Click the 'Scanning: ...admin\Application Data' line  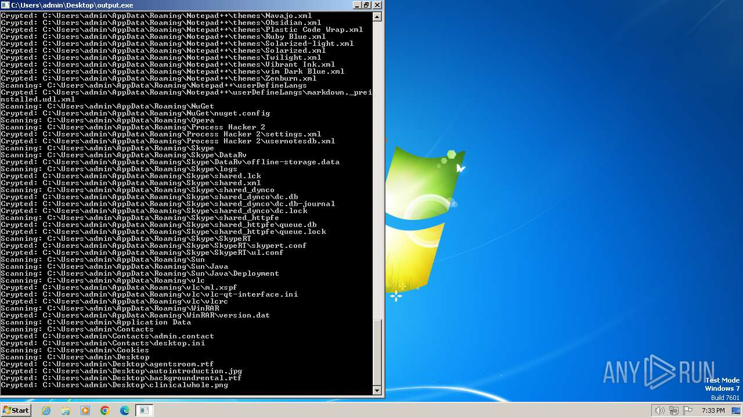(96, 322)
